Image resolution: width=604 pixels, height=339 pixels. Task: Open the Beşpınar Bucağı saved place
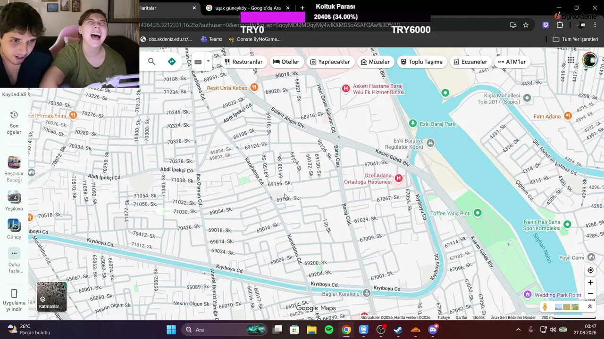[x=14, y=169]
